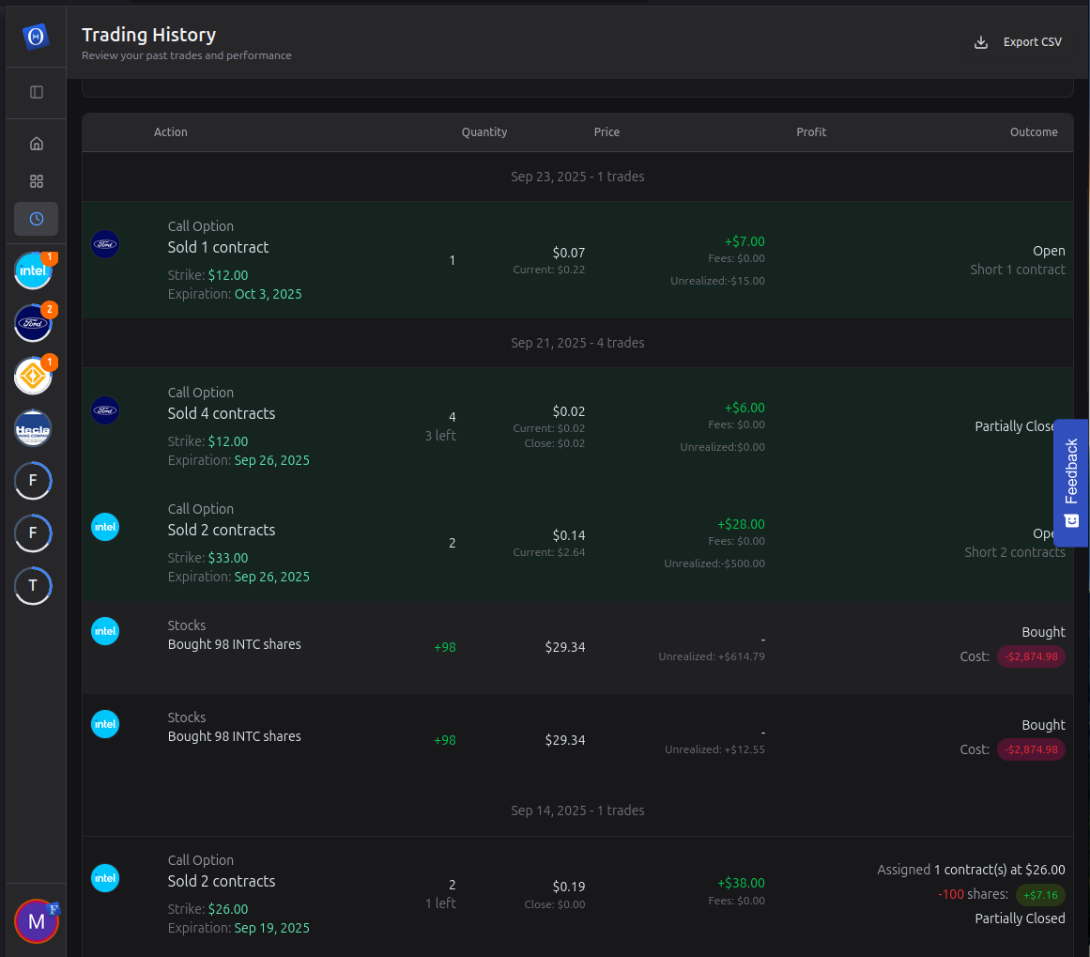Toggle the sidebar collapse icon
Image resolution: width=1090 pixels, height=957 pixels.
click(x=37, y=92)
